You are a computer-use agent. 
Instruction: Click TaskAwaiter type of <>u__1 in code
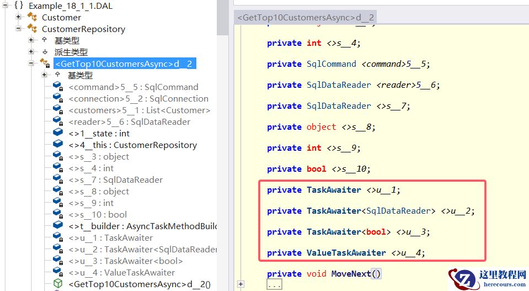click(334, 190)
